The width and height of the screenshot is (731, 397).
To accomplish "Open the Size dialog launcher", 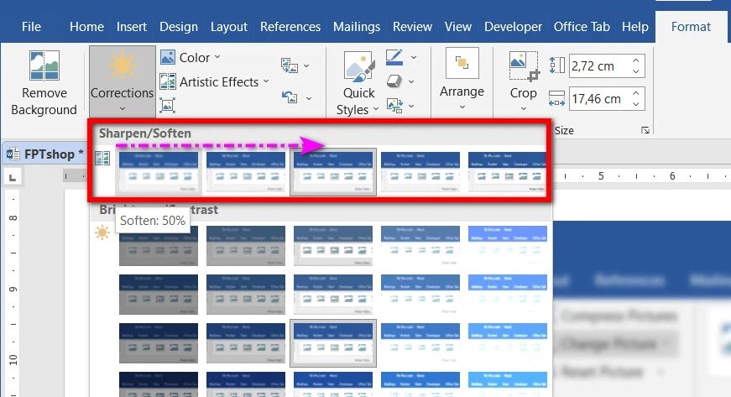I will click(645, 130).
